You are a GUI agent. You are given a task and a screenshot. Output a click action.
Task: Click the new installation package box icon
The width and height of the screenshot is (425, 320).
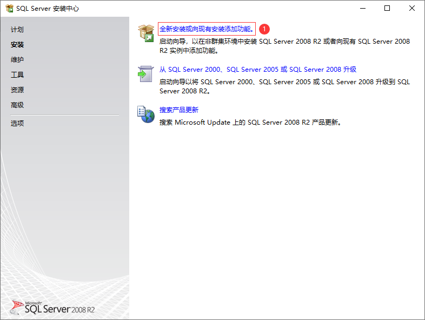[146, 33]
